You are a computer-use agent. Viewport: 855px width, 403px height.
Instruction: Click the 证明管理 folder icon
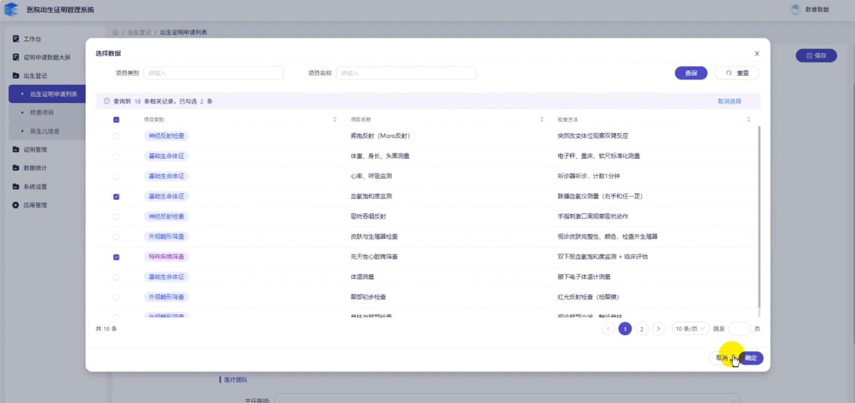coord(16,149)
